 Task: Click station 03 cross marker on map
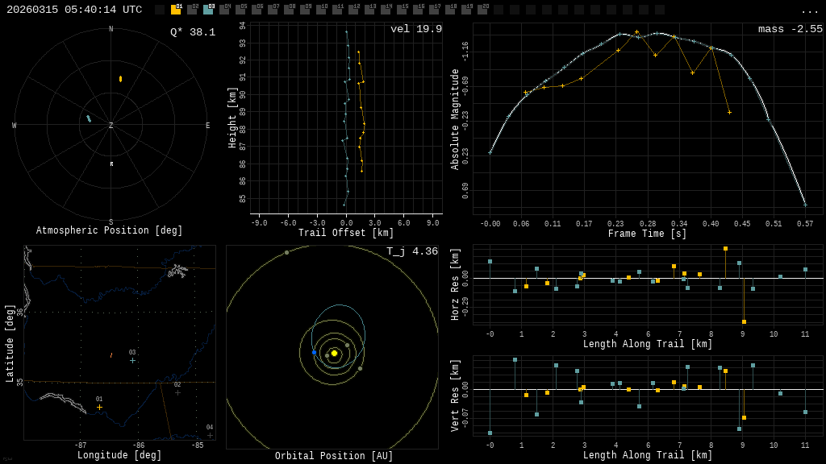point(133,360)
